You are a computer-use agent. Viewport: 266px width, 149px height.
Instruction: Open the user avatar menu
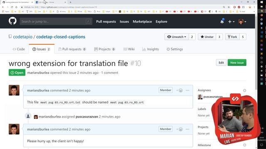pyautogui.click(x=242, y=22)
